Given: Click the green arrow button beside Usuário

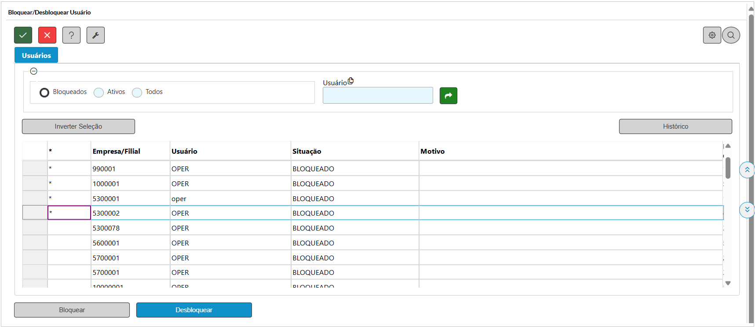Looking at the screenshot, I should [x=448, y=96].
